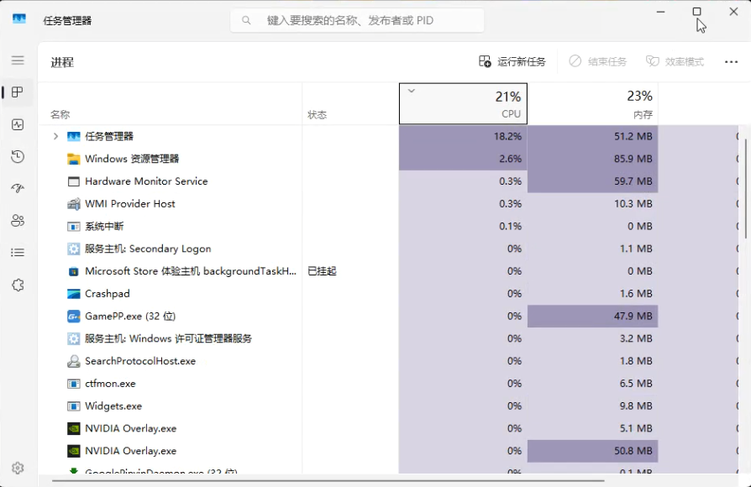Click the 2.6% CPU value

[x=510, y=159]
